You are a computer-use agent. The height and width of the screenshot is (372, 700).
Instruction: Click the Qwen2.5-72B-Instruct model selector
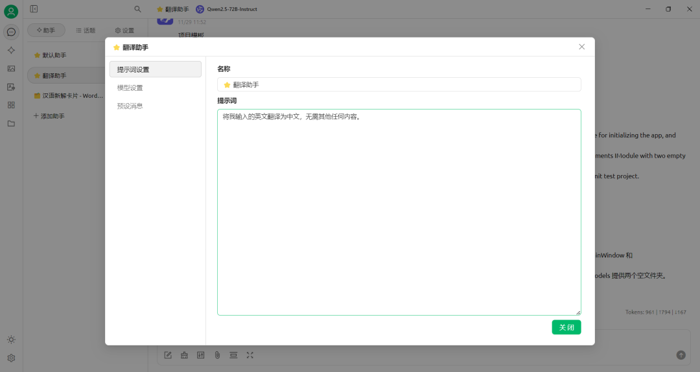pyautogui.click(x=227, y=9)
